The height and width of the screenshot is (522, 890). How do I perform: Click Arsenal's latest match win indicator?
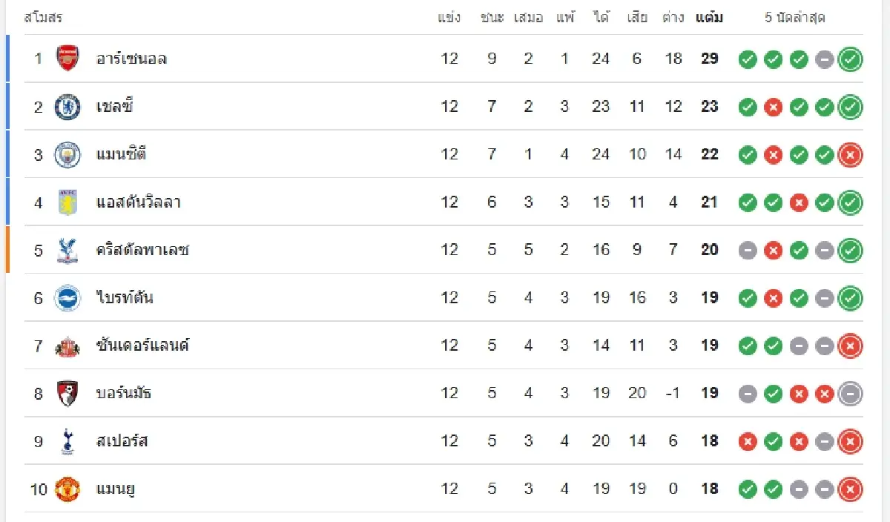[850, 59]
